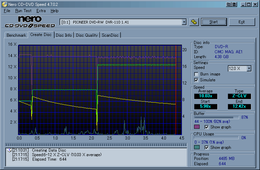
Task: Open the Extra menu
Action: [x=41, y=11]
